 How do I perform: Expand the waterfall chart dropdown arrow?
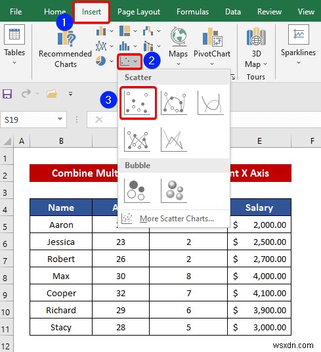pos(159,32)
